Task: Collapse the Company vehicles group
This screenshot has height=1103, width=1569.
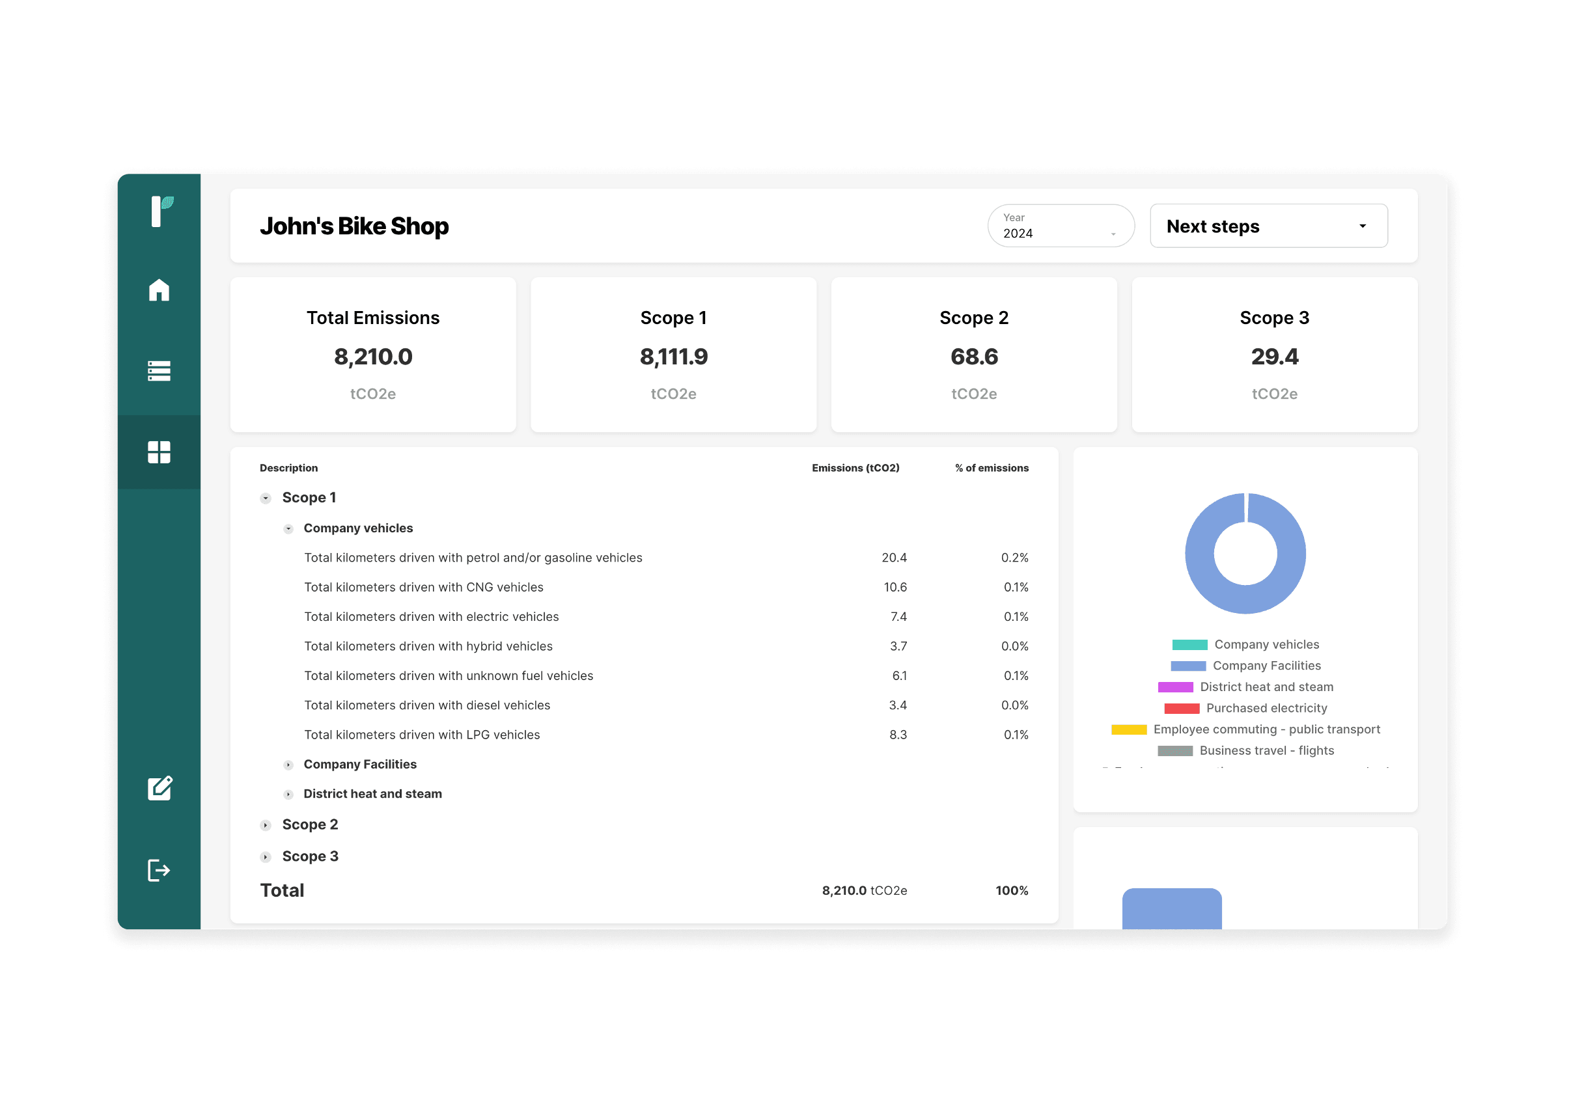Action: tap(288, 528)
